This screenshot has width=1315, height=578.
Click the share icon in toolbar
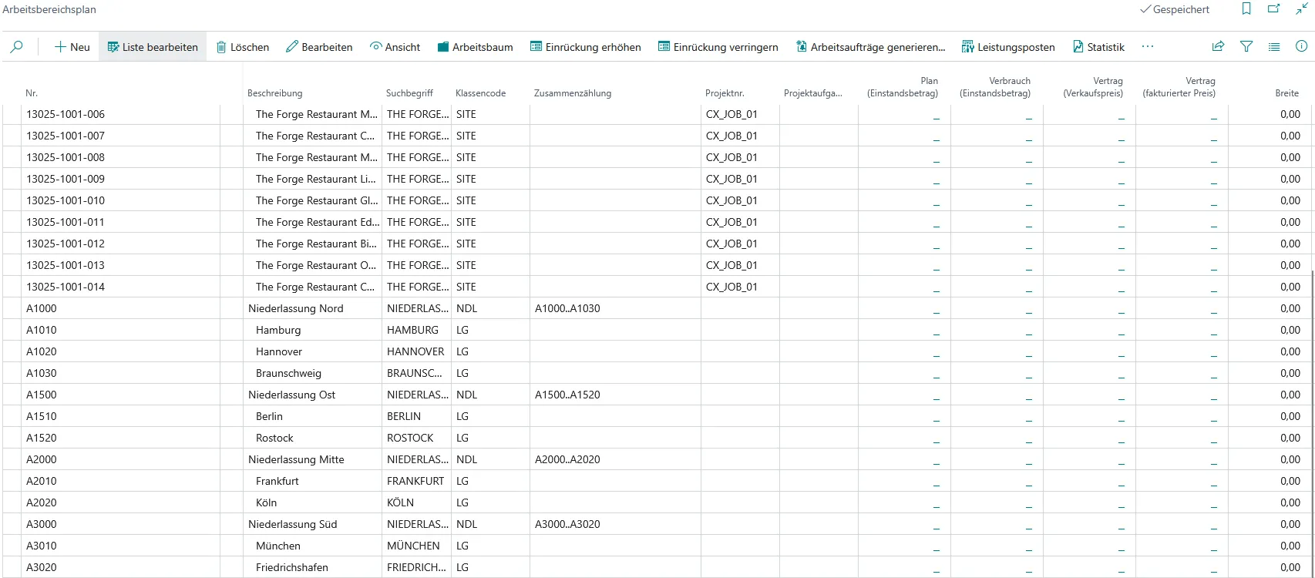pos(1219,47)
